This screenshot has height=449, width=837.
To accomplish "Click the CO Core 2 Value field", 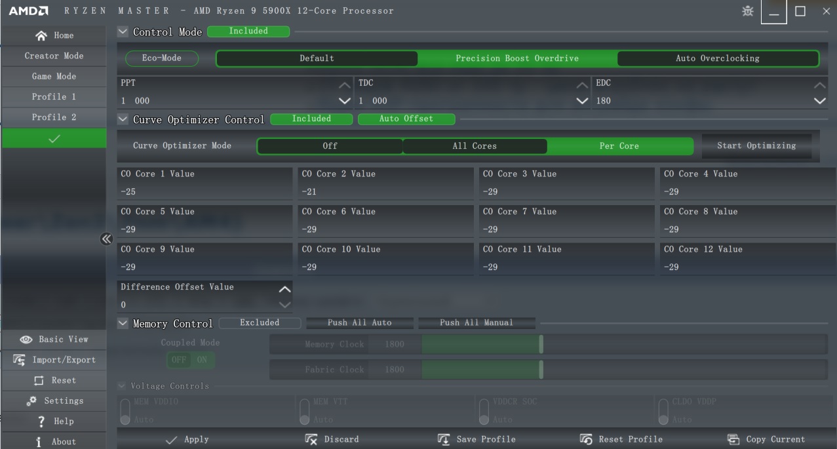I will point(386,184).
